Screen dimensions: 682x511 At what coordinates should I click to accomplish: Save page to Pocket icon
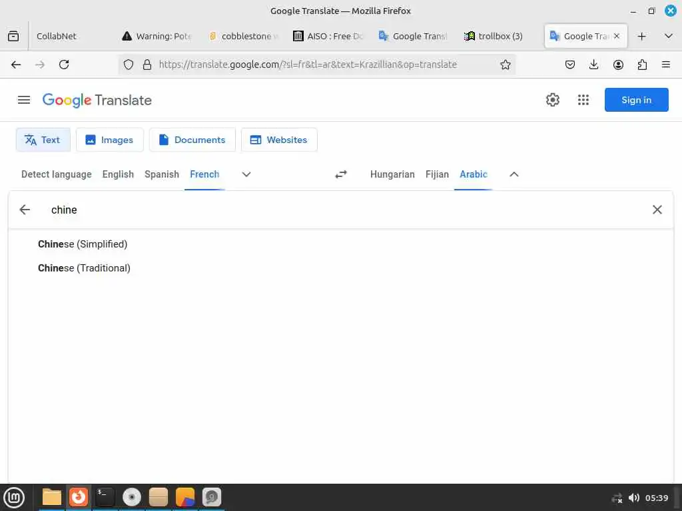click(570, 65)
